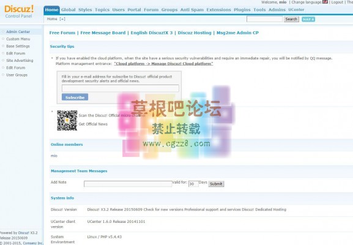Click the Subscribe button
This screenshot has height=245, width=353.
click(75, 97)
